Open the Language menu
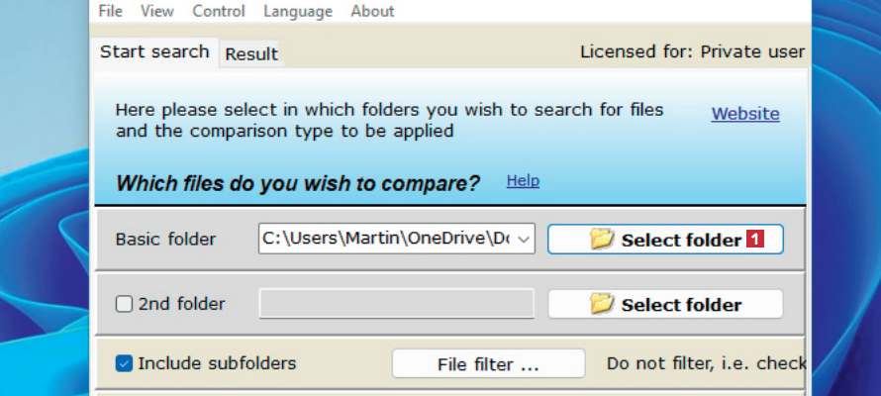Viewport: 881px width, 396px height. (299, 11)
